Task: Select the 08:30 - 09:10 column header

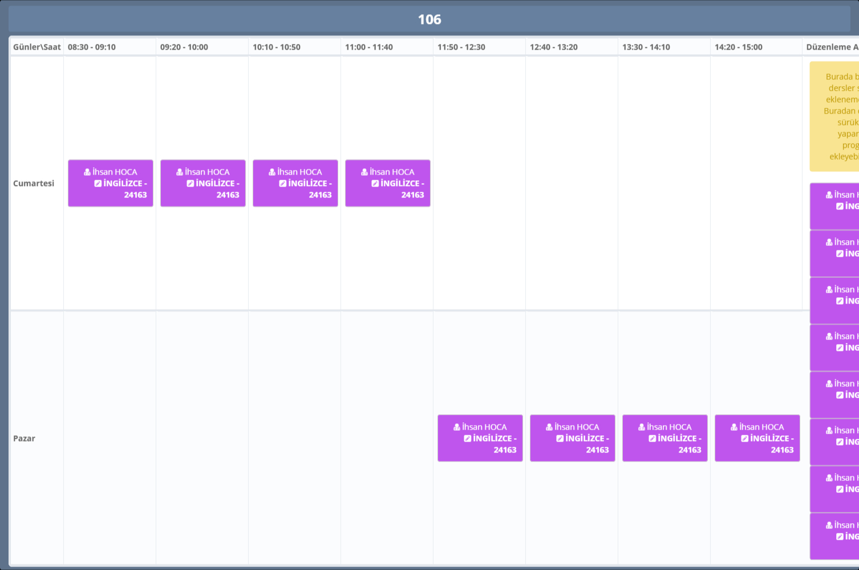Action: (92, 47)
